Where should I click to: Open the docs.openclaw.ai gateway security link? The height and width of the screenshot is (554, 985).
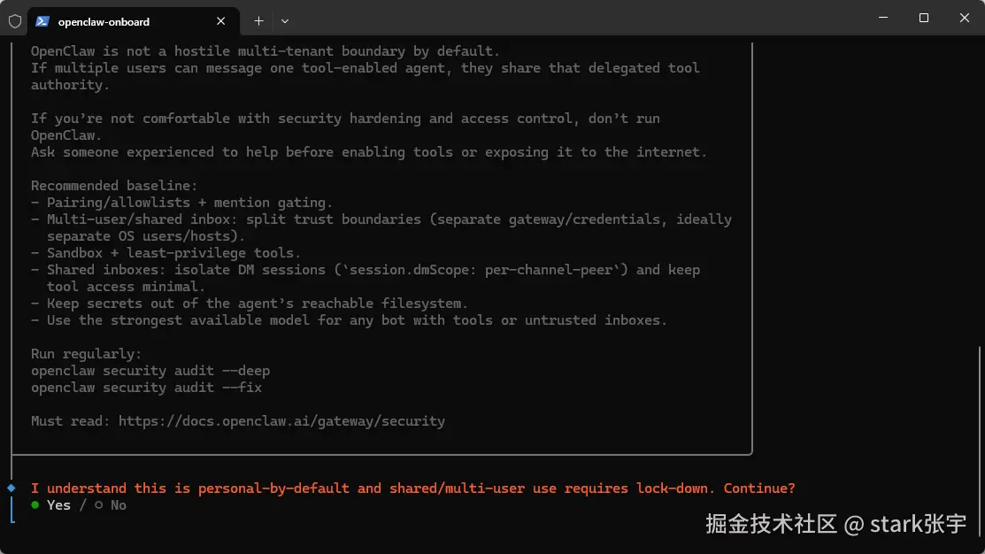(281, 421)
